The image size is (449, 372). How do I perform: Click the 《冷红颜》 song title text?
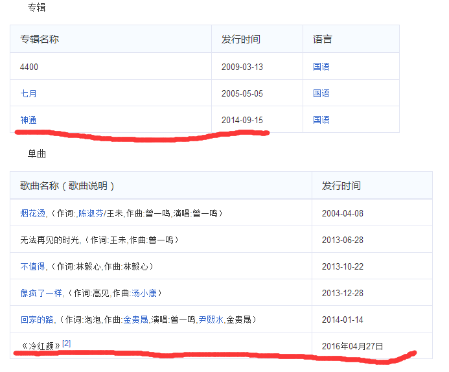41,346
